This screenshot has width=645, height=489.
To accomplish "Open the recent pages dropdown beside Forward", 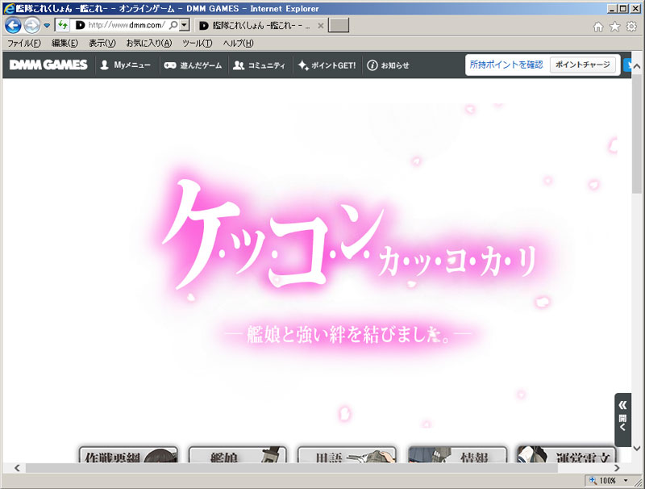I will tap(47, 26).
